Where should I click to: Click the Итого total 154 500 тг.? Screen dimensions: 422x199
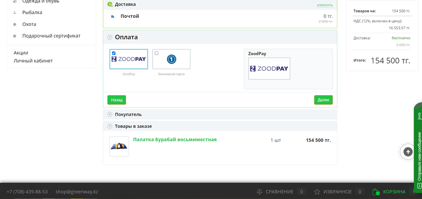(x=390, y=61)
